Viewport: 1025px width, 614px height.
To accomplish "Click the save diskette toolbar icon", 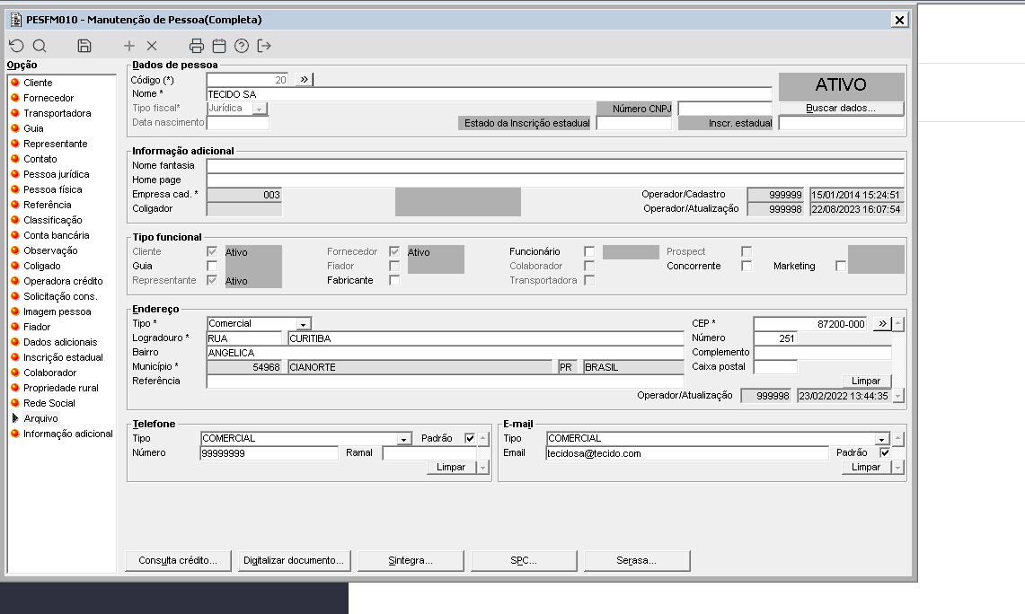I will tap(84, 46).
